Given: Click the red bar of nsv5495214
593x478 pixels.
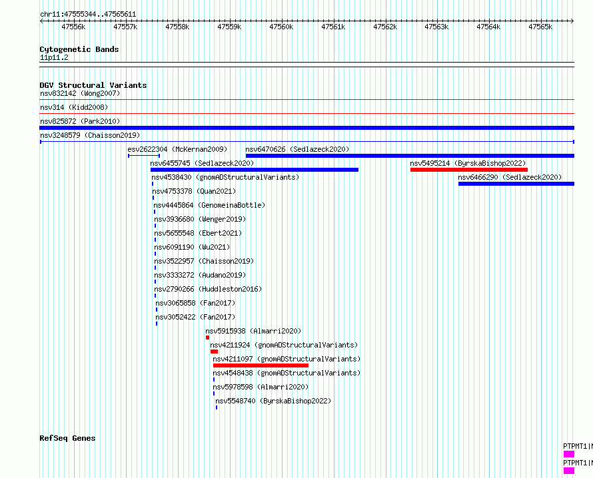Looking at the screenshot, I should pos(469,170).
